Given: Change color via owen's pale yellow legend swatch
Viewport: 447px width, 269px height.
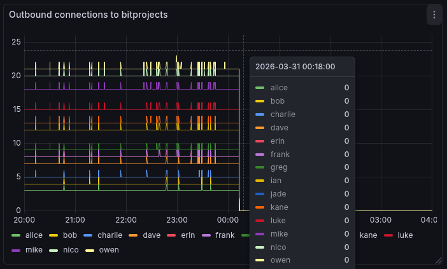Looking at the screenshot, I should coord(90,250).
